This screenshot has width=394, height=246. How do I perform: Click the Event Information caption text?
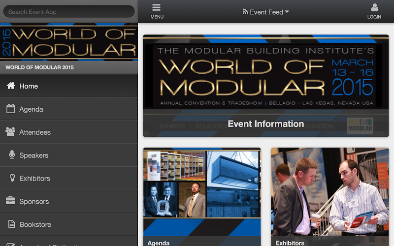coord(266,124)
